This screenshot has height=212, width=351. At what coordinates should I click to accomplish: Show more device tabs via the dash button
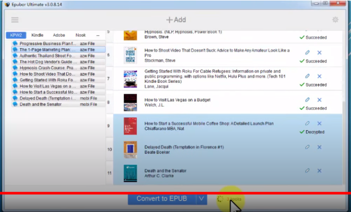pyautogui.click(x=98, y=35)
